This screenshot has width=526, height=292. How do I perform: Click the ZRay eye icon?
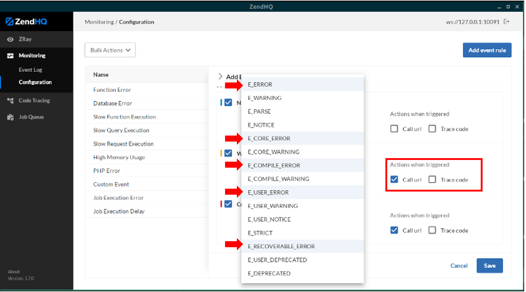point(10,39)
